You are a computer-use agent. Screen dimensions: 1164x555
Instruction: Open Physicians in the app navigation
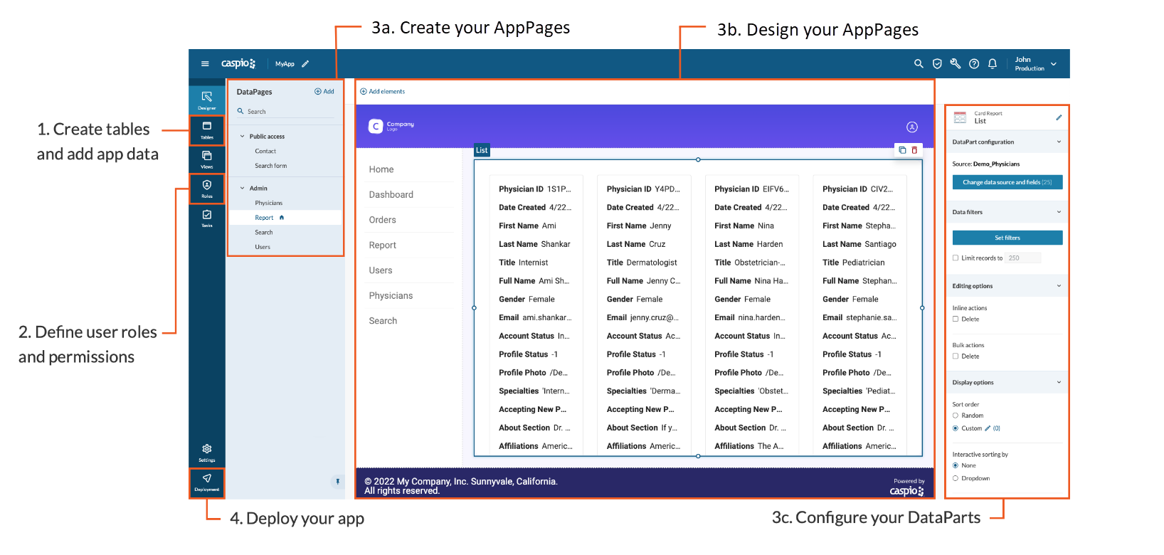point(391,295)
